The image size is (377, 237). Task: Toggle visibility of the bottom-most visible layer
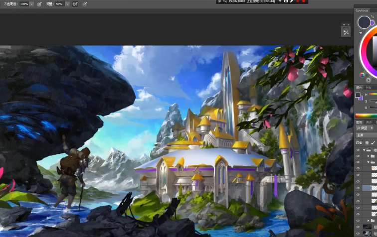[358, 233]
